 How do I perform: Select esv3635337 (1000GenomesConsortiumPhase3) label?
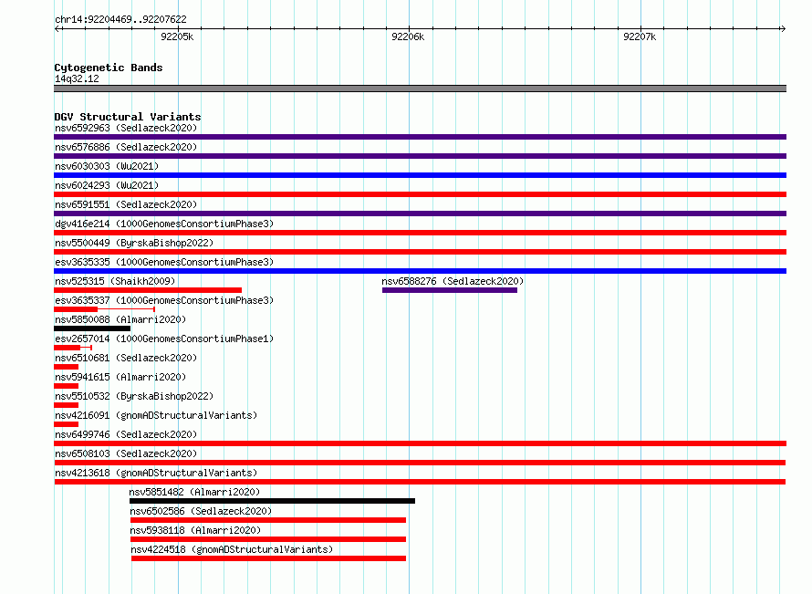(164, 300)
